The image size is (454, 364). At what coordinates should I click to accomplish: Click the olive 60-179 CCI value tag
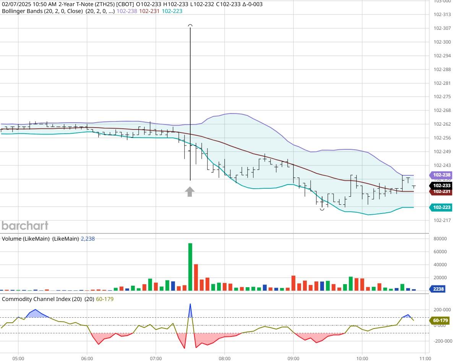click(x=440, y=320)
